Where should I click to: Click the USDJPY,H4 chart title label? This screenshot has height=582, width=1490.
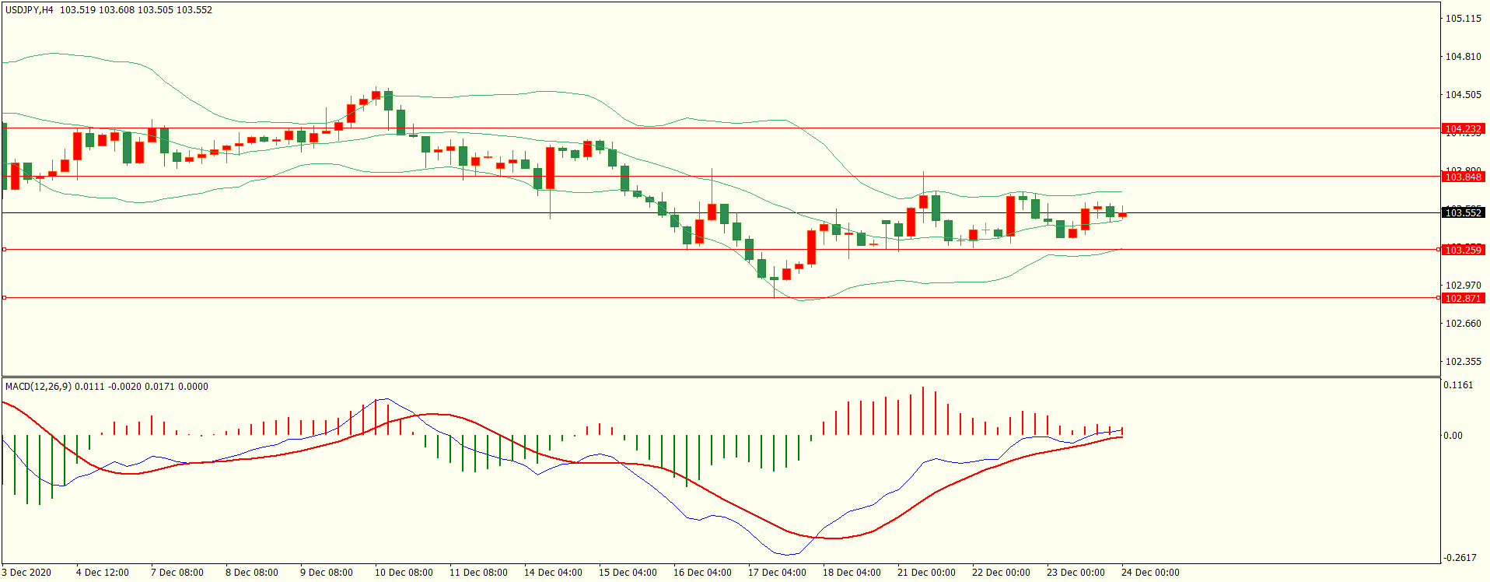[30, 10]
